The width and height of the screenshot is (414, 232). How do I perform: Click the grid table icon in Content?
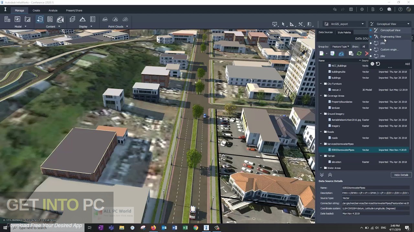50,19
